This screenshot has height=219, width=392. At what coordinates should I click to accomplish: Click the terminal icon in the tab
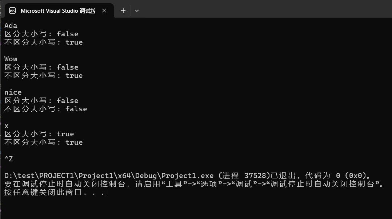(12, 11)
